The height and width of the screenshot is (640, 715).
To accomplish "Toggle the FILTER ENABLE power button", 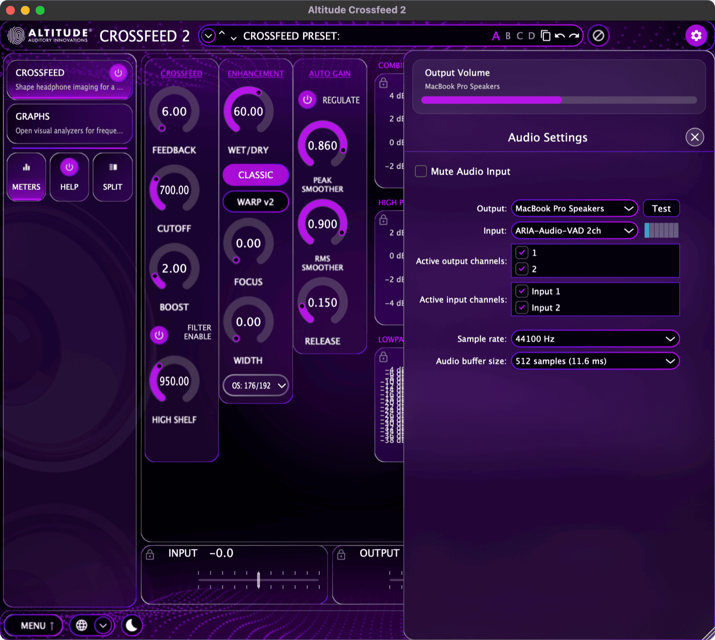I will tap(159, 335).
